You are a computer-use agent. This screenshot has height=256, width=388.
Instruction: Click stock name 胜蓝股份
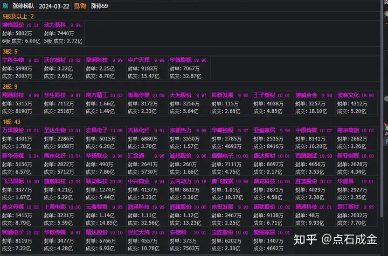point(306,181)
